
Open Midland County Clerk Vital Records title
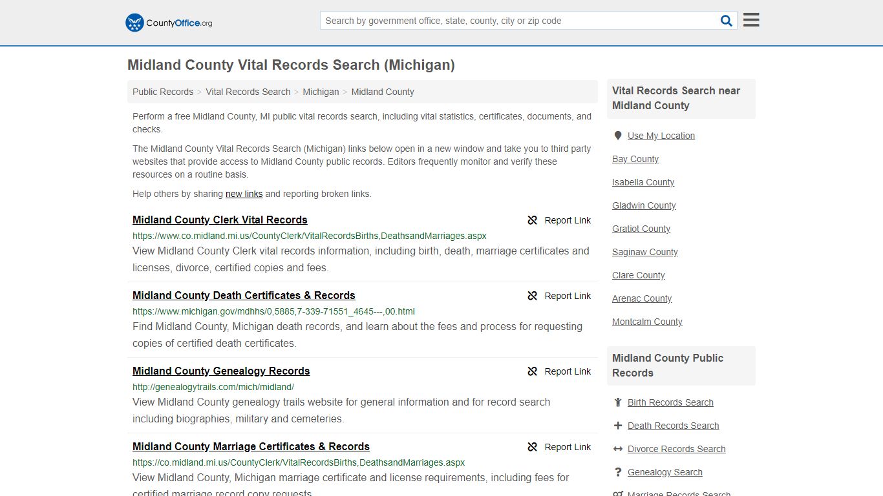[x=220, y=220]
